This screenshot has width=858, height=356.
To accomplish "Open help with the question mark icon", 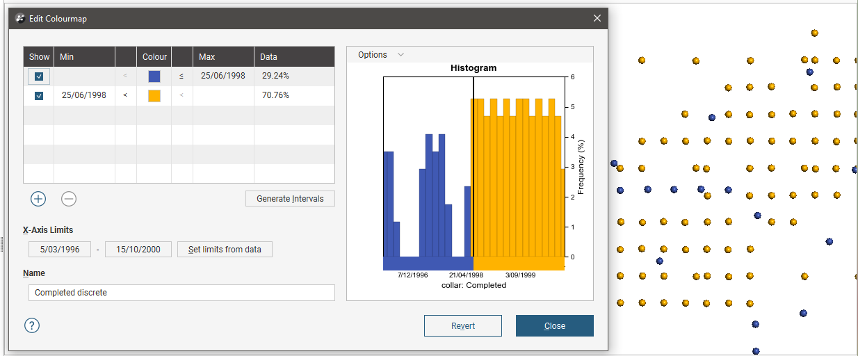I will click(x=32, y=325).
